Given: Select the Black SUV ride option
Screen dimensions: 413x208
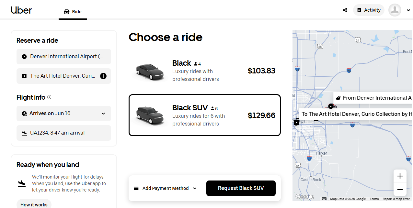Looking at the screenshot, I should [x=205, y=115].
